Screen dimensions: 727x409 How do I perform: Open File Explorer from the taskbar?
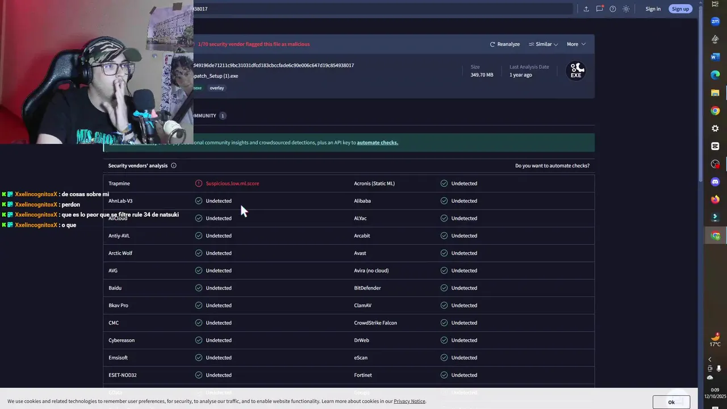pos(715,93)
